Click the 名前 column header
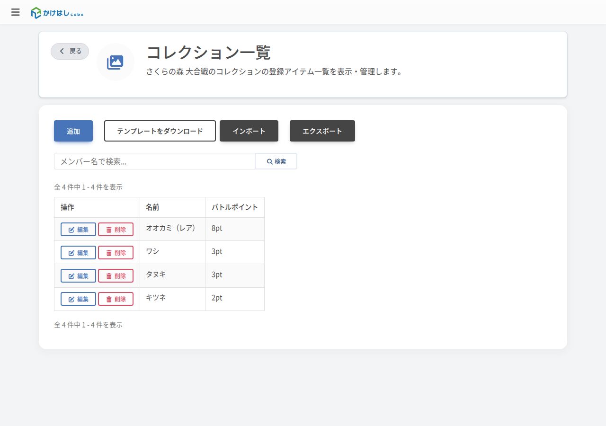Viewport: 606px width, 426px height. click(173, 207)
